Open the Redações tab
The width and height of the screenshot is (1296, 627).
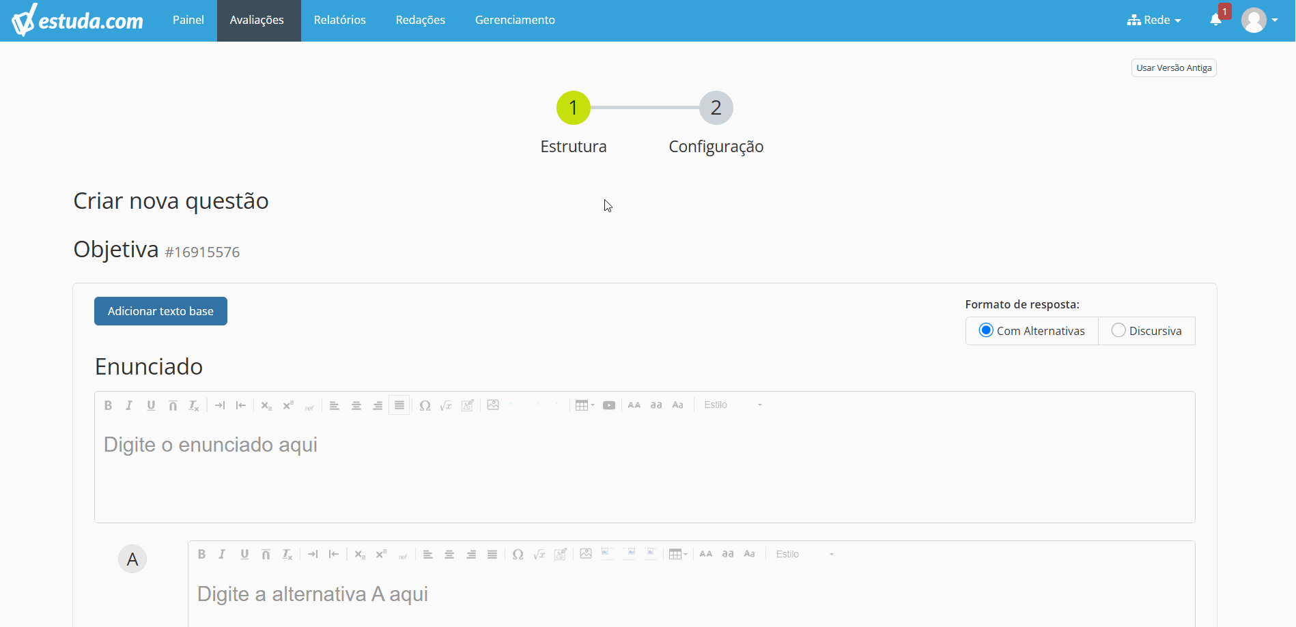421,20
